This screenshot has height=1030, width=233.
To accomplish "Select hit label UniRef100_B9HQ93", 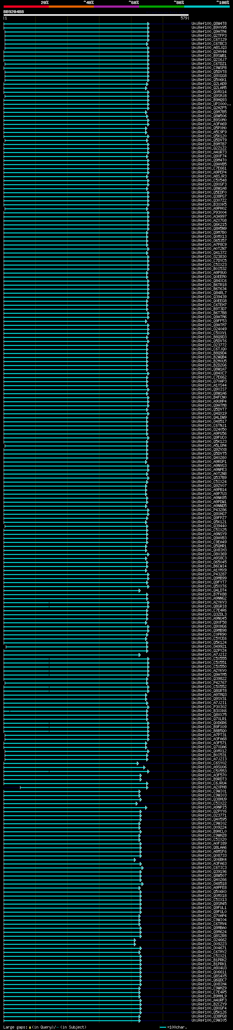I will pyautogui.click(x=209, y=100).
